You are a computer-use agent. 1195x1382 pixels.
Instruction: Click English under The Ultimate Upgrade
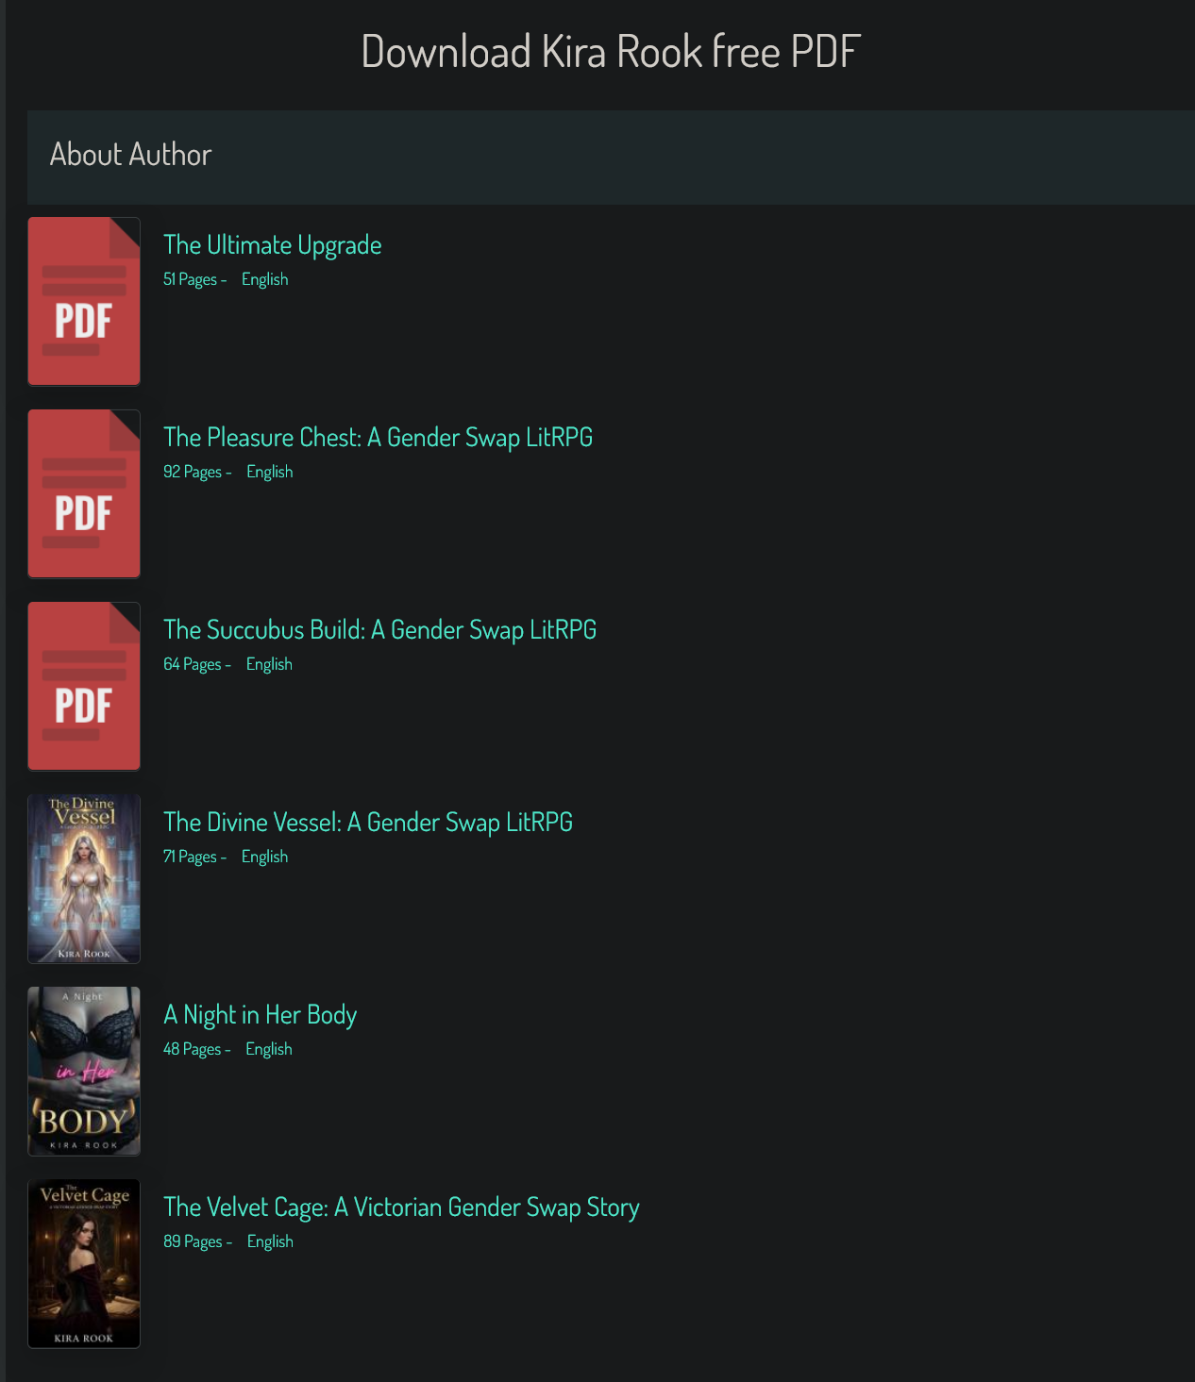(x=264, y=279)
